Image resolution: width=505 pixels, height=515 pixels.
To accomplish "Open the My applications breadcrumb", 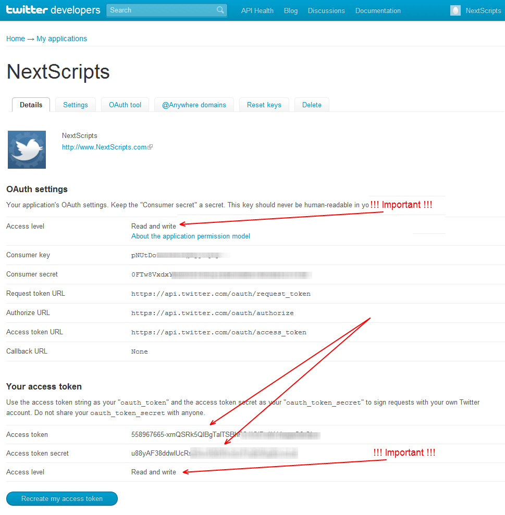I will click(61, 39).
